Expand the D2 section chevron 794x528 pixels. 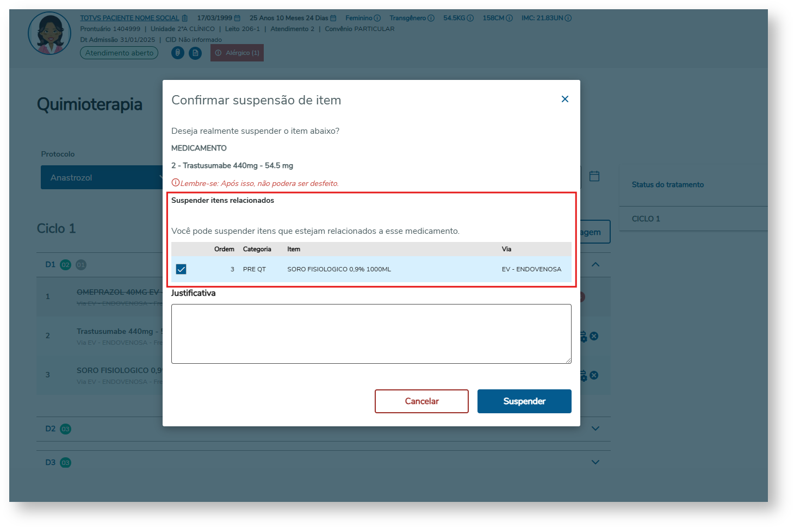coord(595,428)
